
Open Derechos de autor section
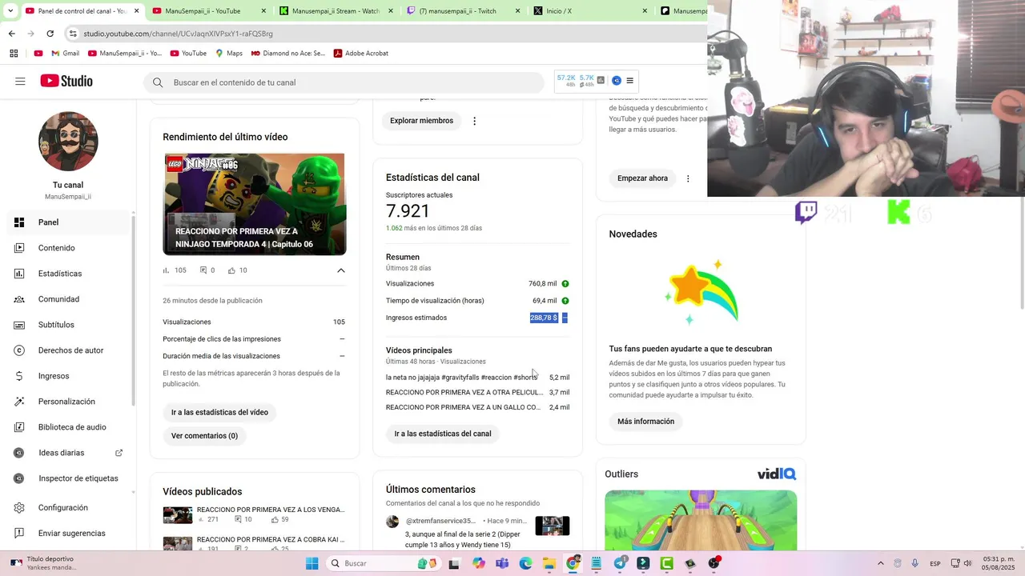click(67, 350)
